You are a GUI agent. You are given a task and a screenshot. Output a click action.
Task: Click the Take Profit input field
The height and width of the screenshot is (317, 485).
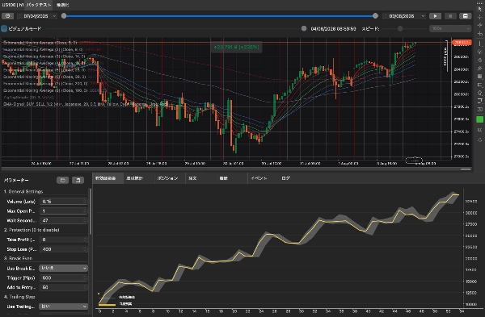63,240
